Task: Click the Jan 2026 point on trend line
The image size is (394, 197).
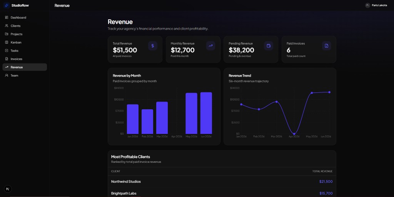Action: [241, 104]
